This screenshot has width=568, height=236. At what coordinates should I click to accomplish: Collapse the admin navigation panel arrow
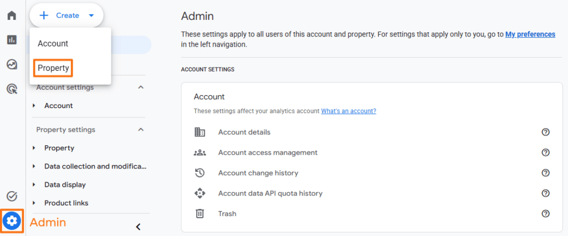[138, 227]
